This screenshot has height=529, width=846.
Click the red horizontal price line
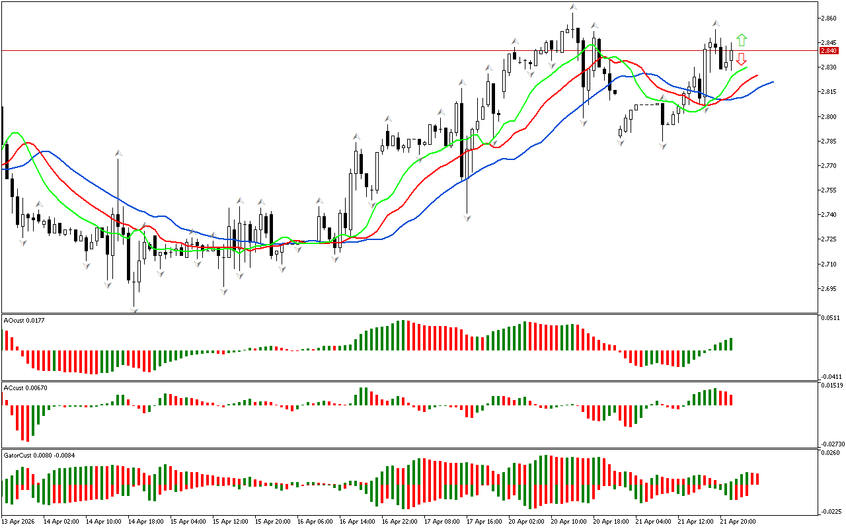pos(397,50)
